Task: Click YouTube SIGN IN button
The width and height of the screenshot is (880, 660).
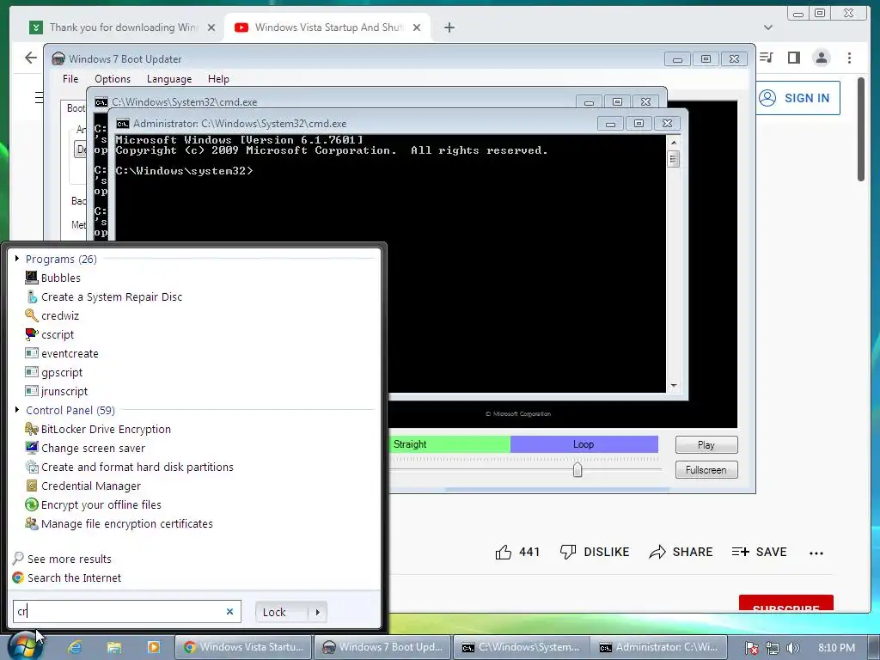Action: (x=797, y=98)
